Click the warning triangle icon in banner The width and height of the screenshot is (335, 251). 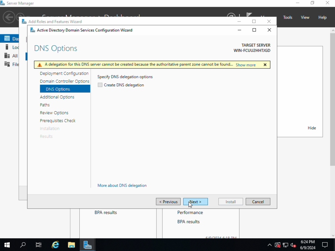40,65
